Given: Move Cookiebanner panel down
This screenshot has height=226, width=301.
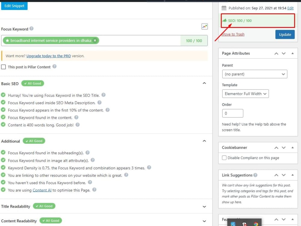Looking at the screenshot, I should point(284,148).
